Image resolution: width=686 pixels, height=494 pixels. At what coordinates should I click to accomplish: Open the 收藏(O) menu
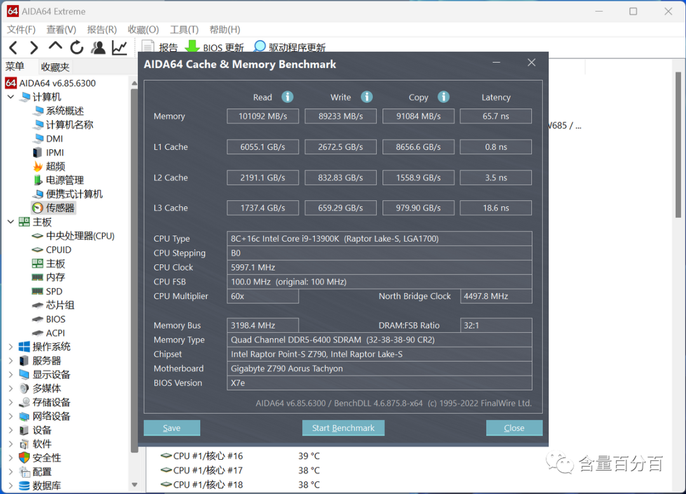tap(144, 29)
